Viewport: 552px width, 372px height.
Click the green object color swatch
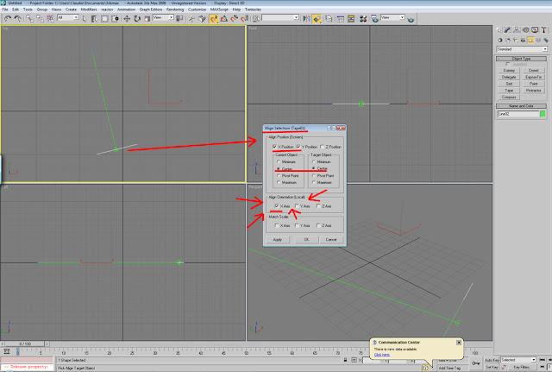pos(543,114)
